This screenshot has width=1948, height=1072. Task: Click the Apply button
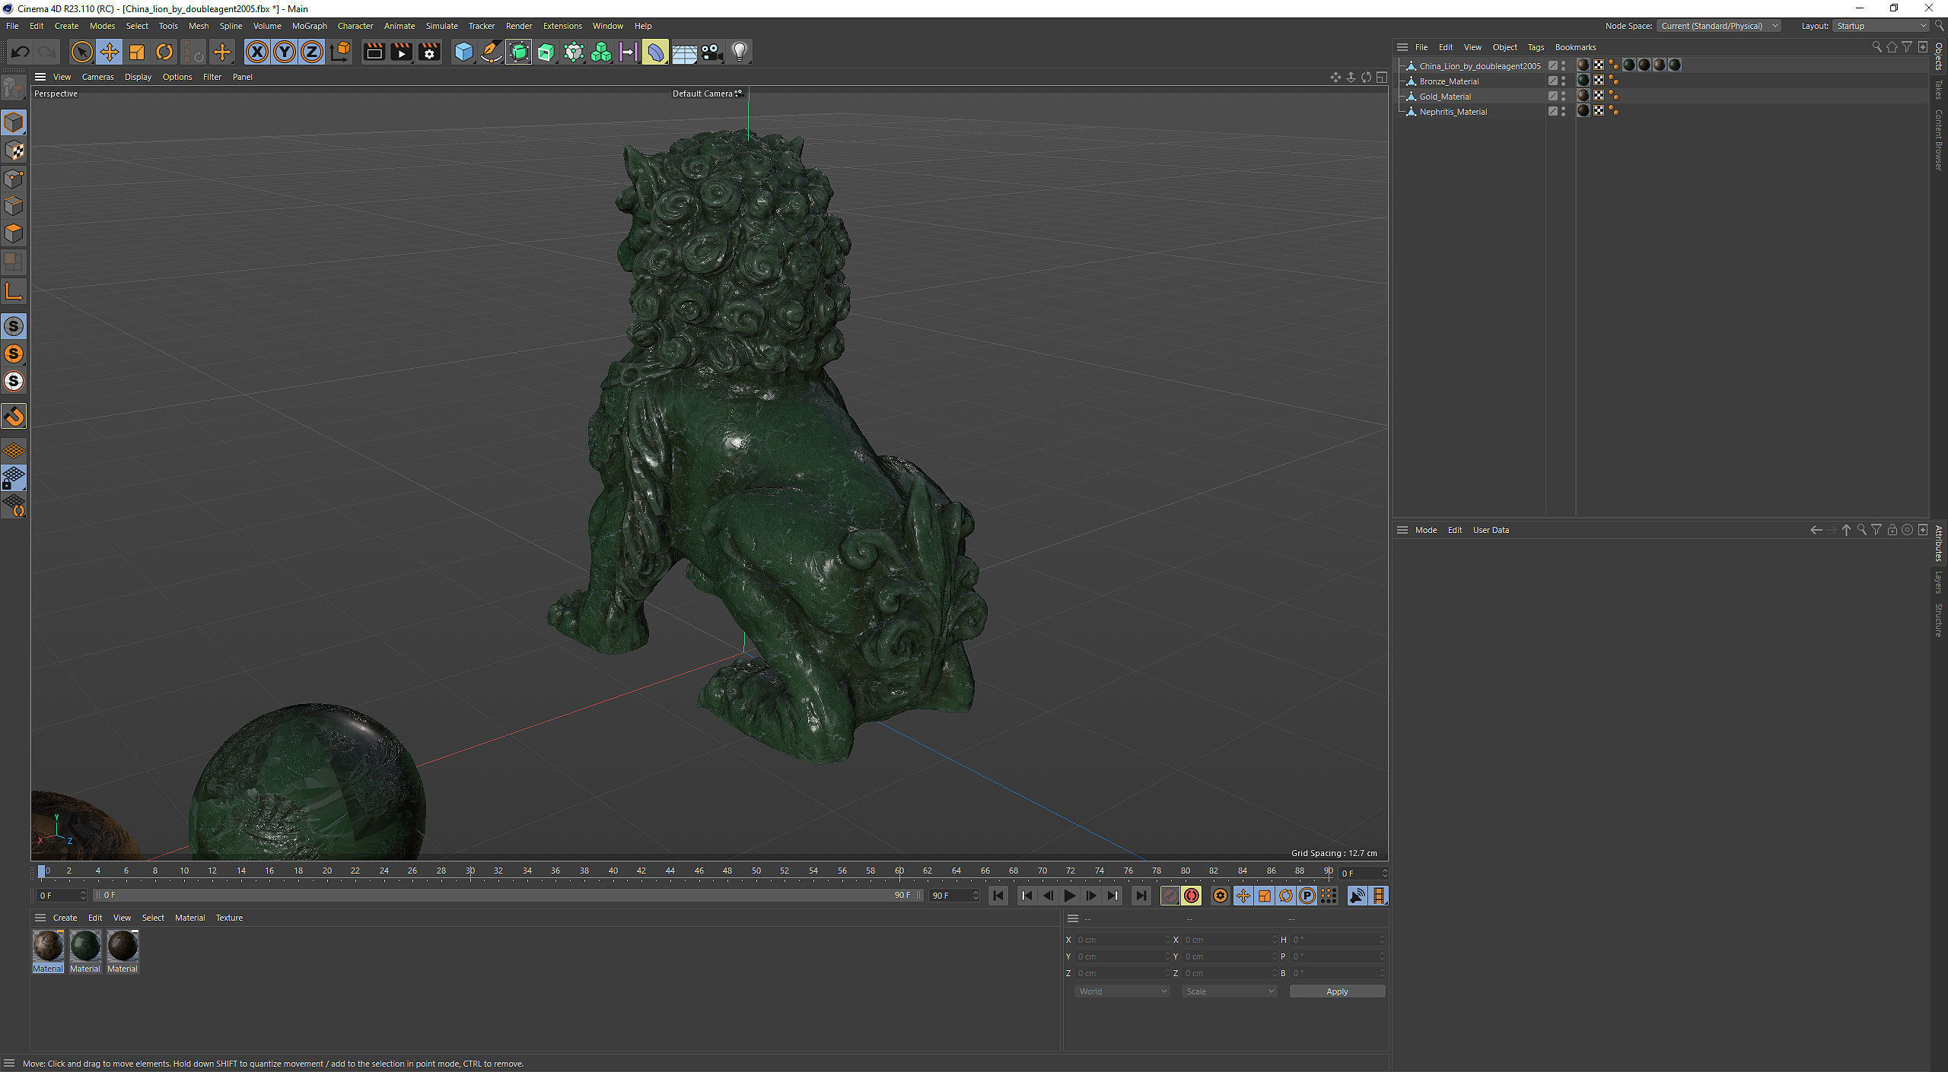tap(1336, 991)
